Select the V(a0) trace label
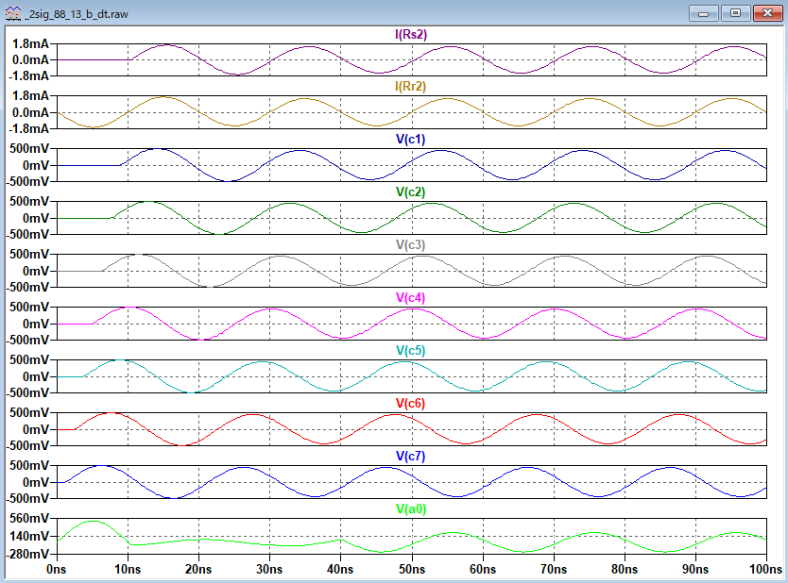This screenshot has height=583, width=788. [410, 509]
